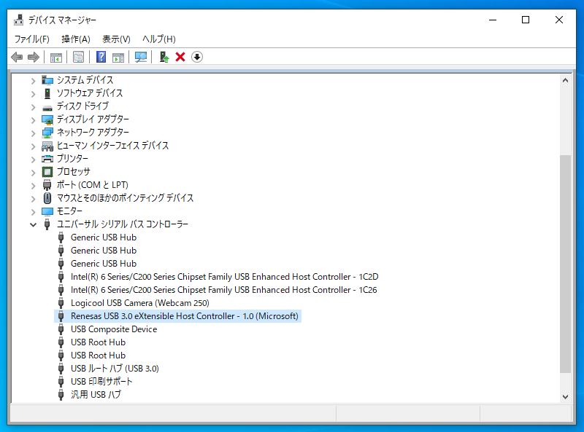Expand the ディスク ドライブ node
This screenshot has height=432, width=584.
pyautogui.click(x=33, y=107)
